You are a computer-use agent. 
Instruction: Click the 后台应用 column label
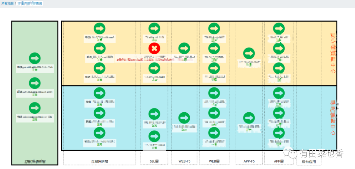coord(309,161)
